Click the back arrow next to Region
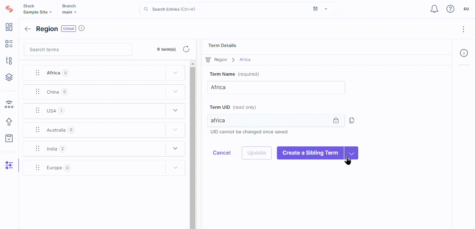Screen dimensions: 476x229 27,29
